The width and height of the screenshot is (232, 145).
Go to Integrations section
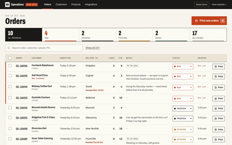[91, 4]
